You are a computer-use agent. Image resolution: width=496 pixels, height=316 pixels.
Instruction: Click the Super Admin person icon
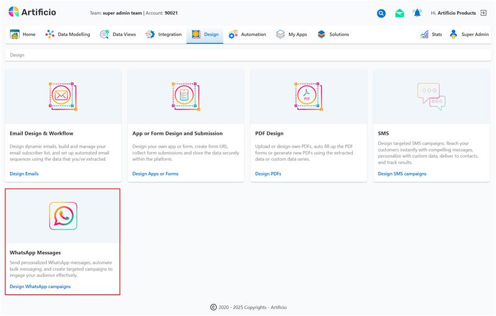click(453, 34)
